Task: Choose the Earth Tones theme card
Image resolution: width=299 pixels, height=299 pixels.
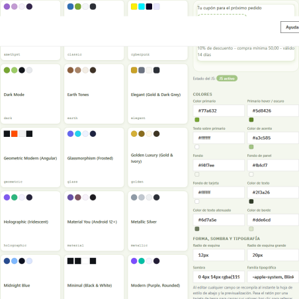Action: click(94, 94)
